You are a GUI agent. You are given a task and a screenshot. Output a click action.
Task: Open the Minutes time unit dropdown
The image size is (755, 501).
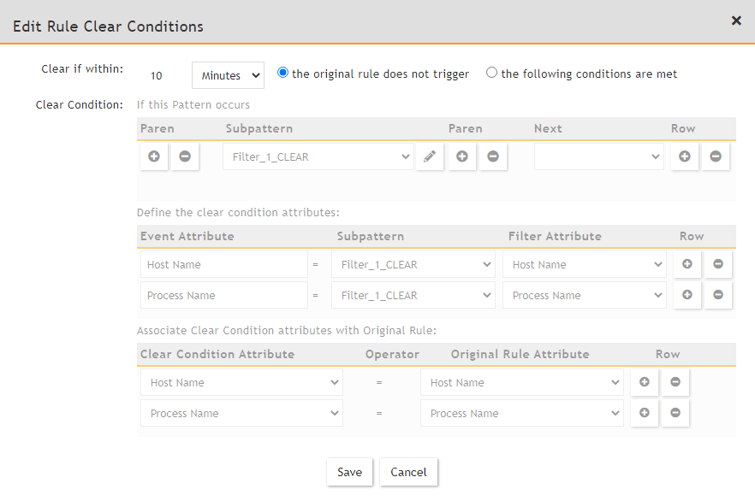pyautogui.click(x=228, y=75)
